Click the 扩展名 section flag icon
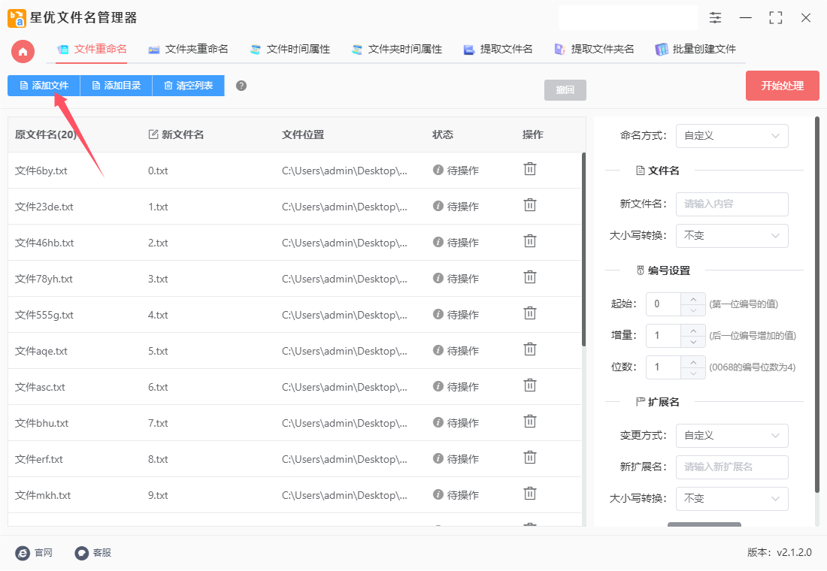This screenshot has height=571, width=827. coord(641,402)
